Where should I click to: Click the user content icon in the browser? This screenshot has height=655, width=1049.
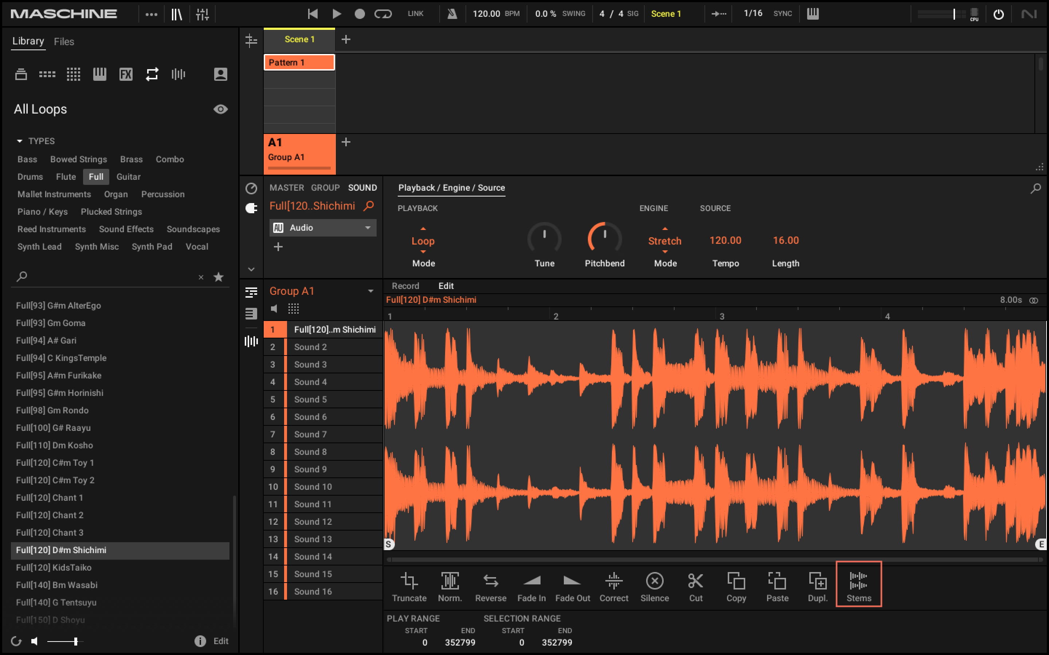click(221, 74)
